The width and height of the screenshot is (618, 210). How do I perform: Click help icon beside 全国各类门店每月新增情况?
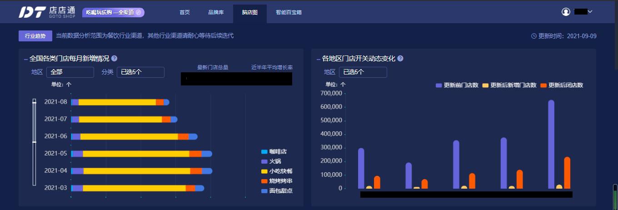click(114, 58)
